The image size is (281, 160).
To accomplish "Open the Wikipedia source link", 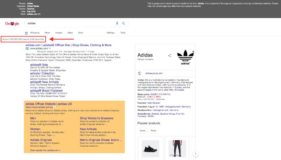I will tap(179, 90).
